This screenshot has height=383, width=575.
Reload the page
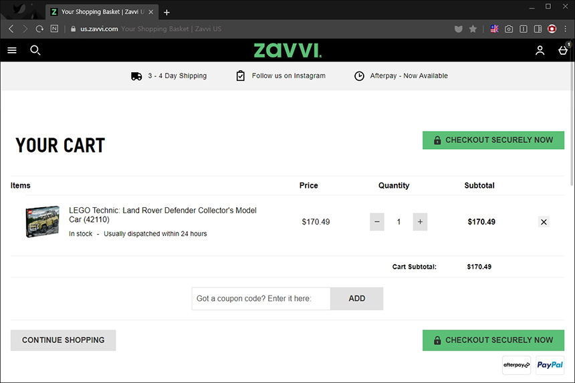click(x=39, y=29)
